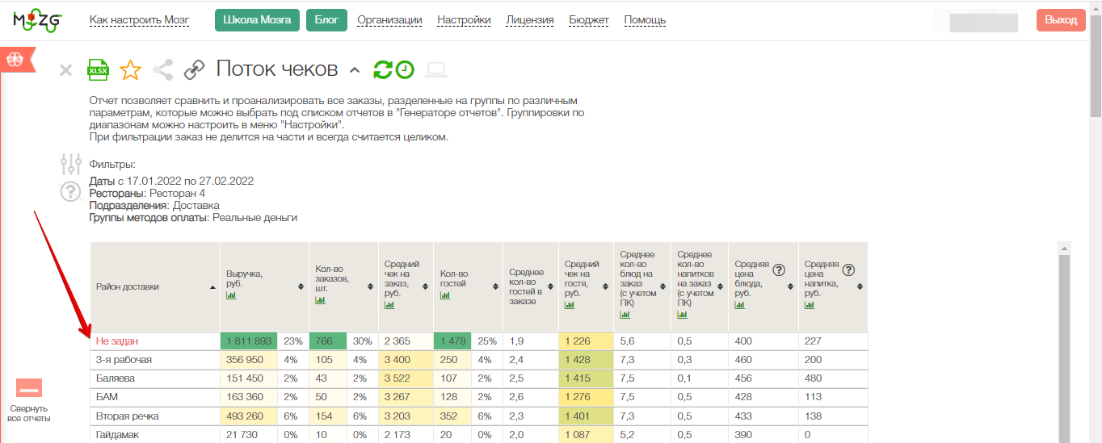
Task: Sort by Кол-во гостей column arrows
Action: (495, 286)
